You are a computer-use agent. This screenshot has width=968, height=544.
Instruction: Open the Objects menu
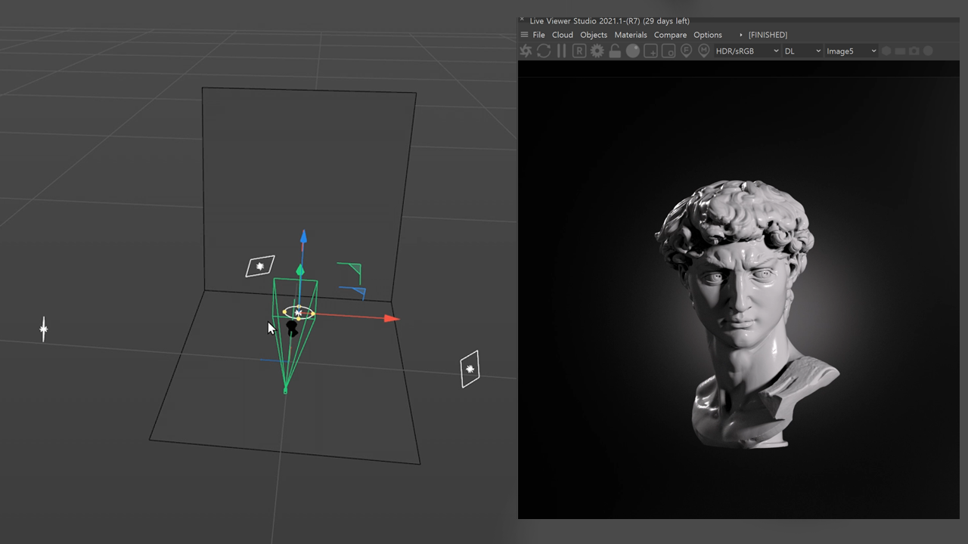(x=594, y=35)
